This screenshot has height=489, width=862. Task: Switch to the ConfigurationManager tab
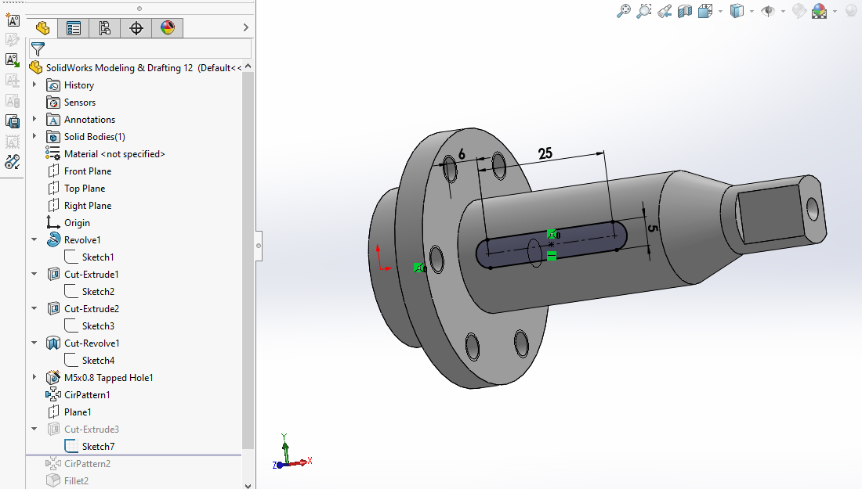pyautogui.click(x=105, y=28)
